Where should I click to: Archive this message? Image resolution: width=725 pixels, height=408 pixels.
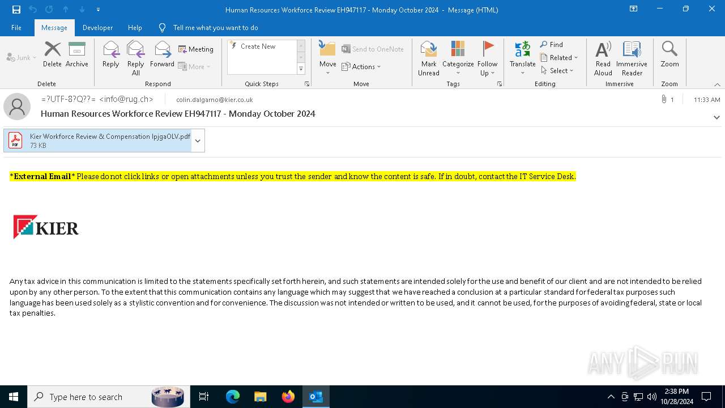[77, 55]
